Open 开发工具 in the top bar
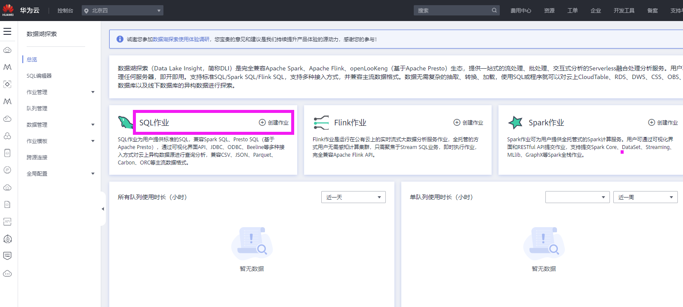The image size is (683, 307). click(x=624, y=11)
